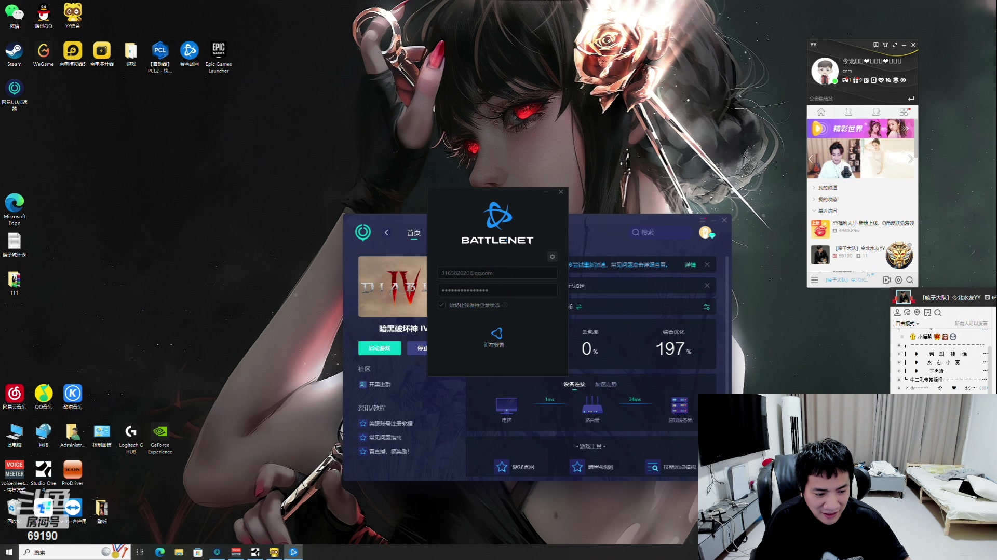
Task: Open YY apps grid tab
Action: (904, 112)
